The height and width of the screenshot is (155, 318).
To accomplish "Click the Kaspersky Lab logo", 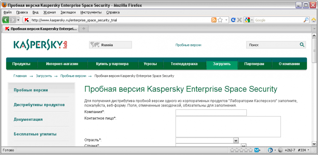I will coord(40,45).
